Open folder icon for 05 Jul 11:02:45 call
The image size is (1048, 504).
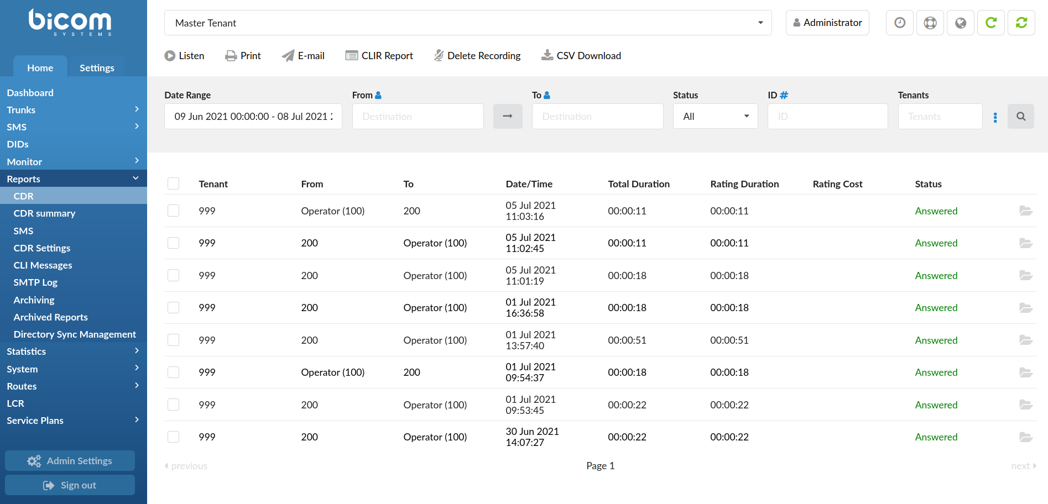[1026, 243]
